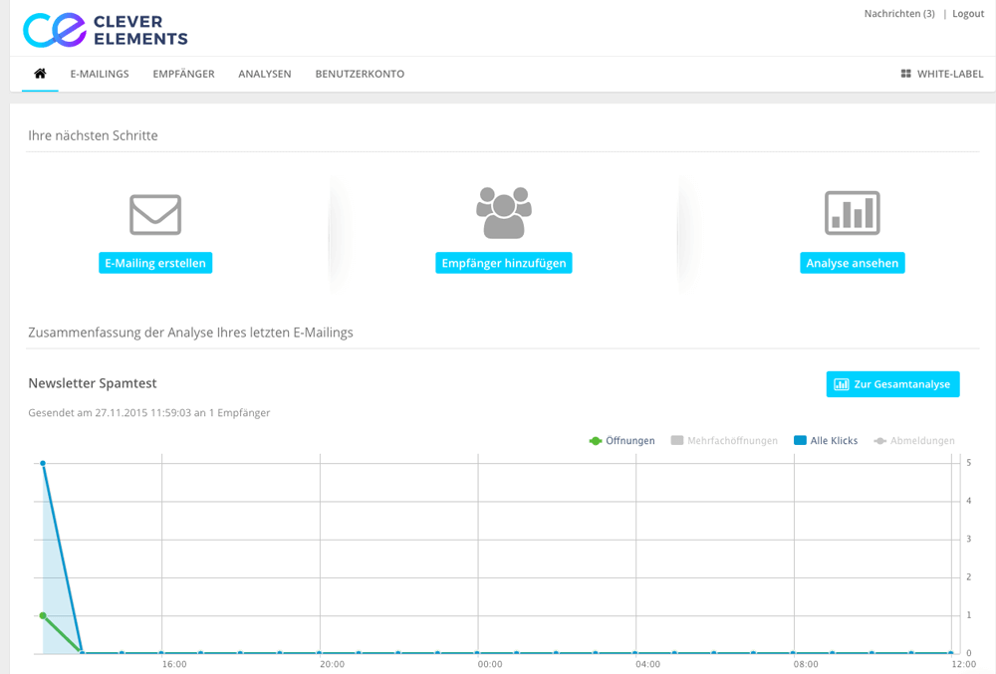Viewport: 996px width, 674px height.
Task: Select the Ihre nächsten Schritte heading
Action: click(x=93, y=135)
